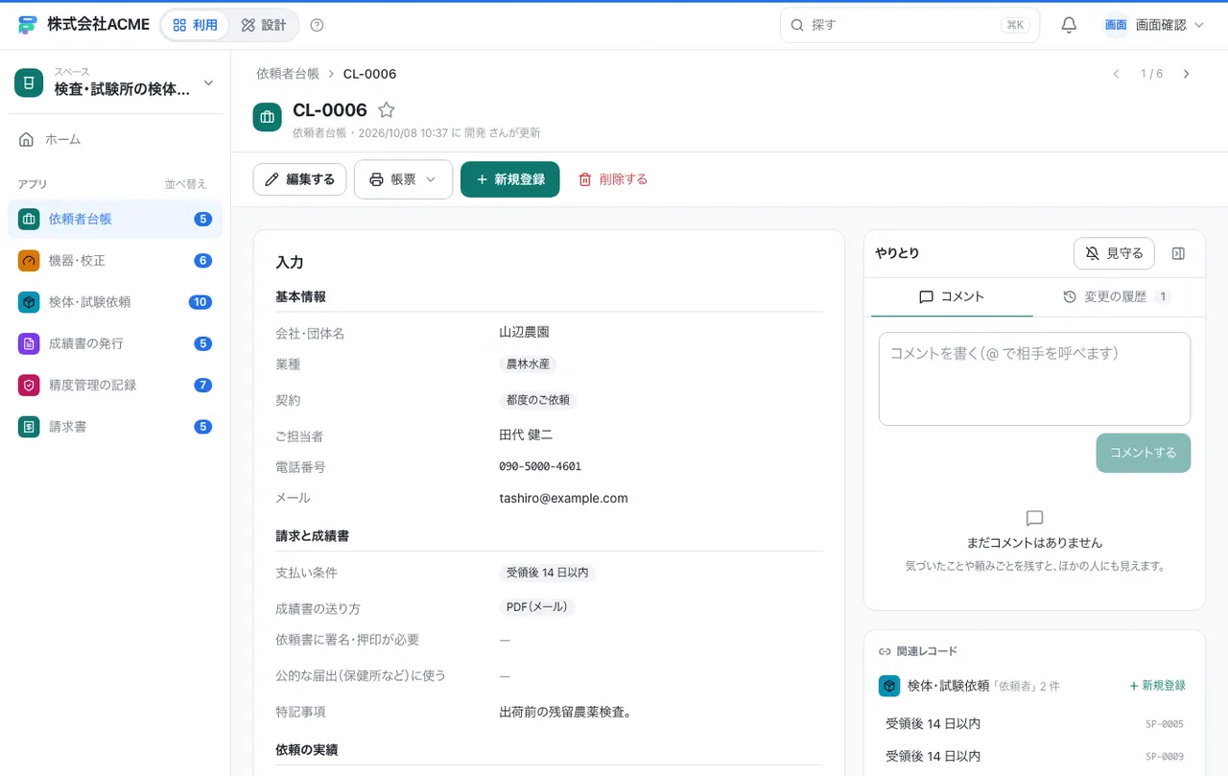
Task: Click 依頼者台帳 in the breadcrumb
Action: coord(287,74)
